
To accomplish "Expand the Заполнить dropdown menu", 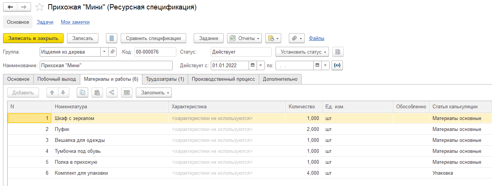I will (154, 92).
